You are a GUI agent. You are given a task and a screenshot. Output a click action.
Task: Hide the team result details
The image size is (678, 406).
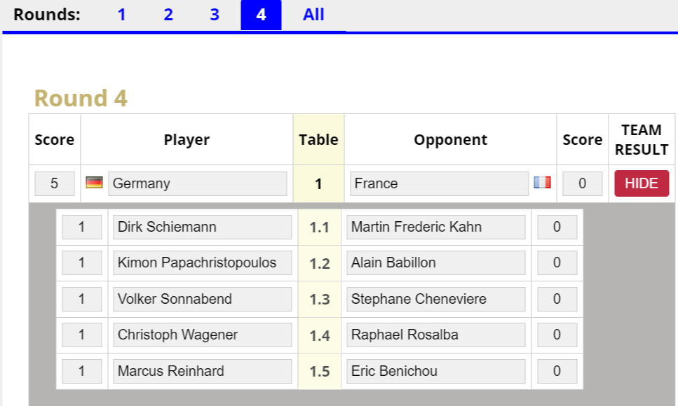[642, 183]
